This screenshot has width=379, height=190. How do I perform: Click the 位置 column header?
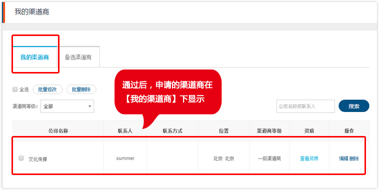(223, 131)
